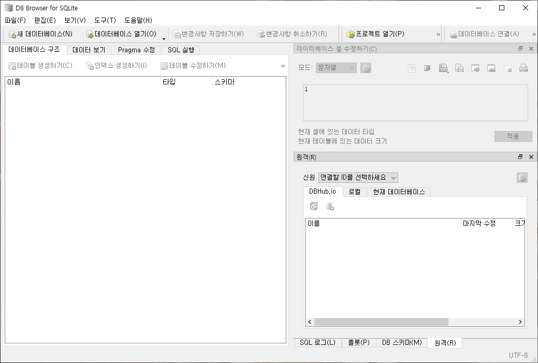Open the 편집(E) menu
Viewport: 538px width, 363px height.
(45, 20)
